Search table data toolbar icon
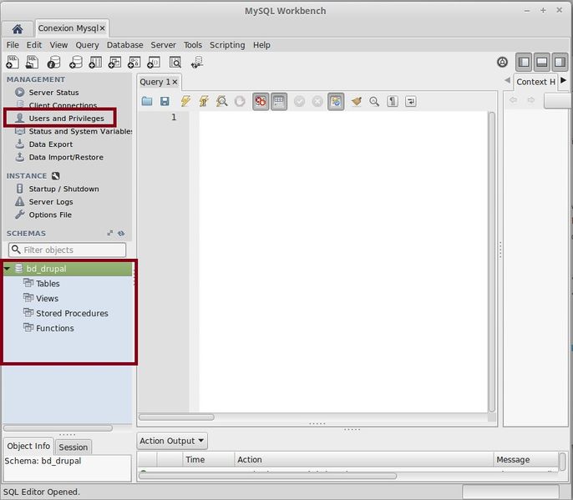 (175, 62)
